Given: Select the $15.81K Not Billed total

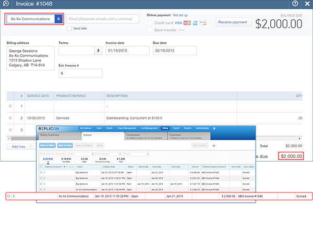Looking at the screenshot, I should tap(66, 160).
